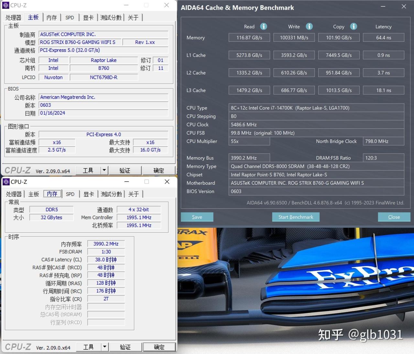
Task: Click Memory Bus value 3990.2 MHz
Action: click(x=249, y=158)
